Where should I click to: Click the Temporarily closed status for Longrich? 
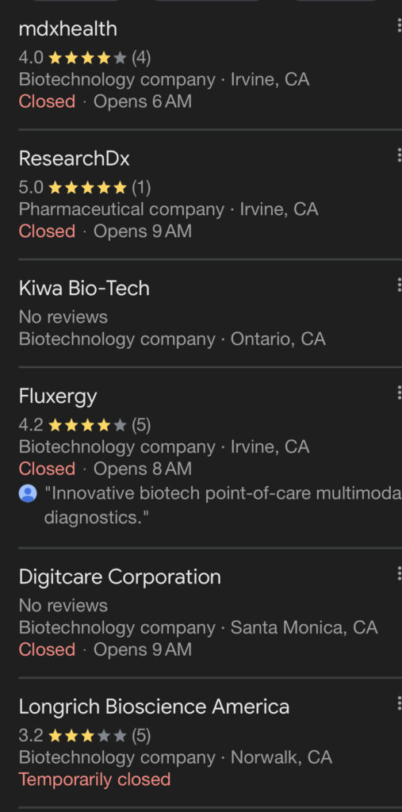(95, 779)
